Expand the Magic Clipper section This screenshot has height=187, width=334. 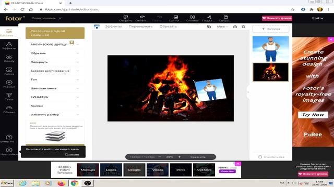pos(55,44)
